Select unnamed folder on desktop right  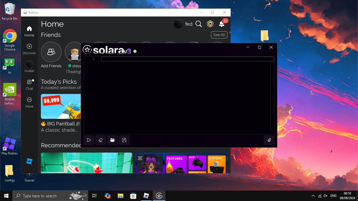tap(265, 36)
